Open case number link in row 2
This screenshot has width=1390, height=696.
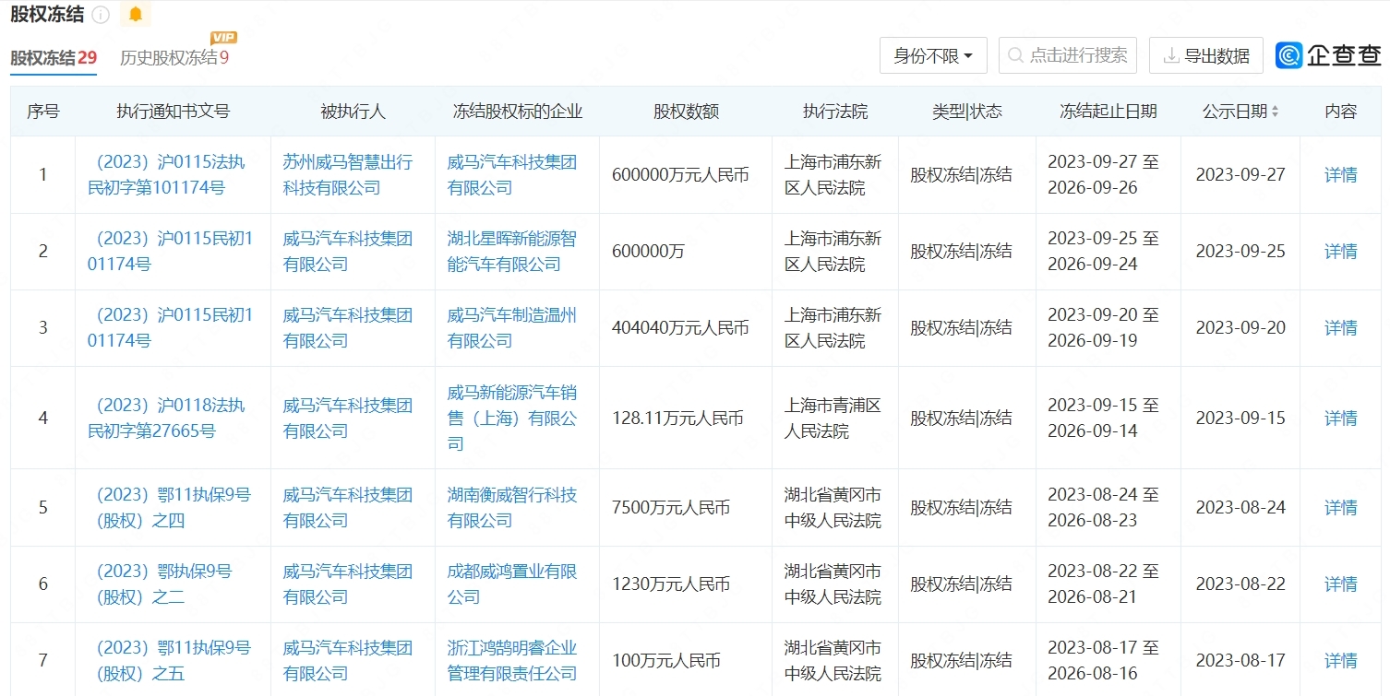point(170,252)
